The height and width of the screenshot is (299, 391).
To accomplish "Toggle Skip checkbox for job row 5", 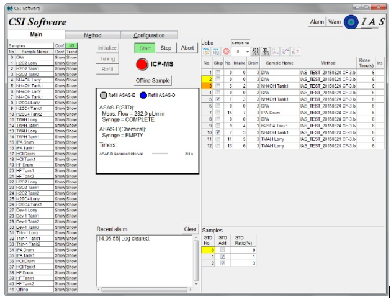I will point(218,99).
